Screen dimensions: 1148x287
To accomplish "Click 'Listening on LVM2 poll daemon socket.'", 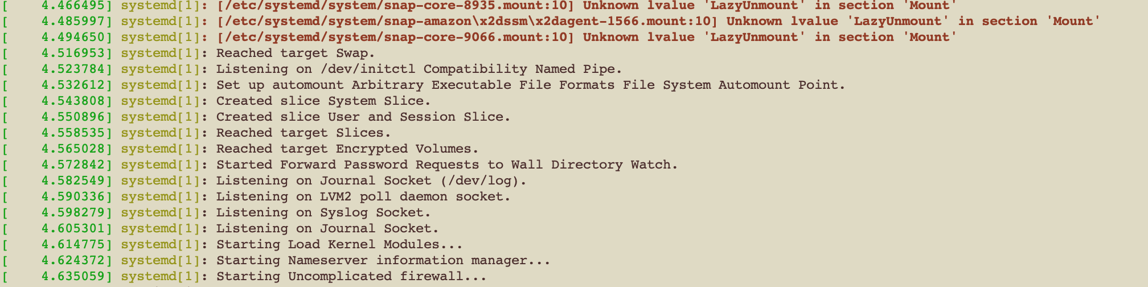I will (x=363, y=197).
